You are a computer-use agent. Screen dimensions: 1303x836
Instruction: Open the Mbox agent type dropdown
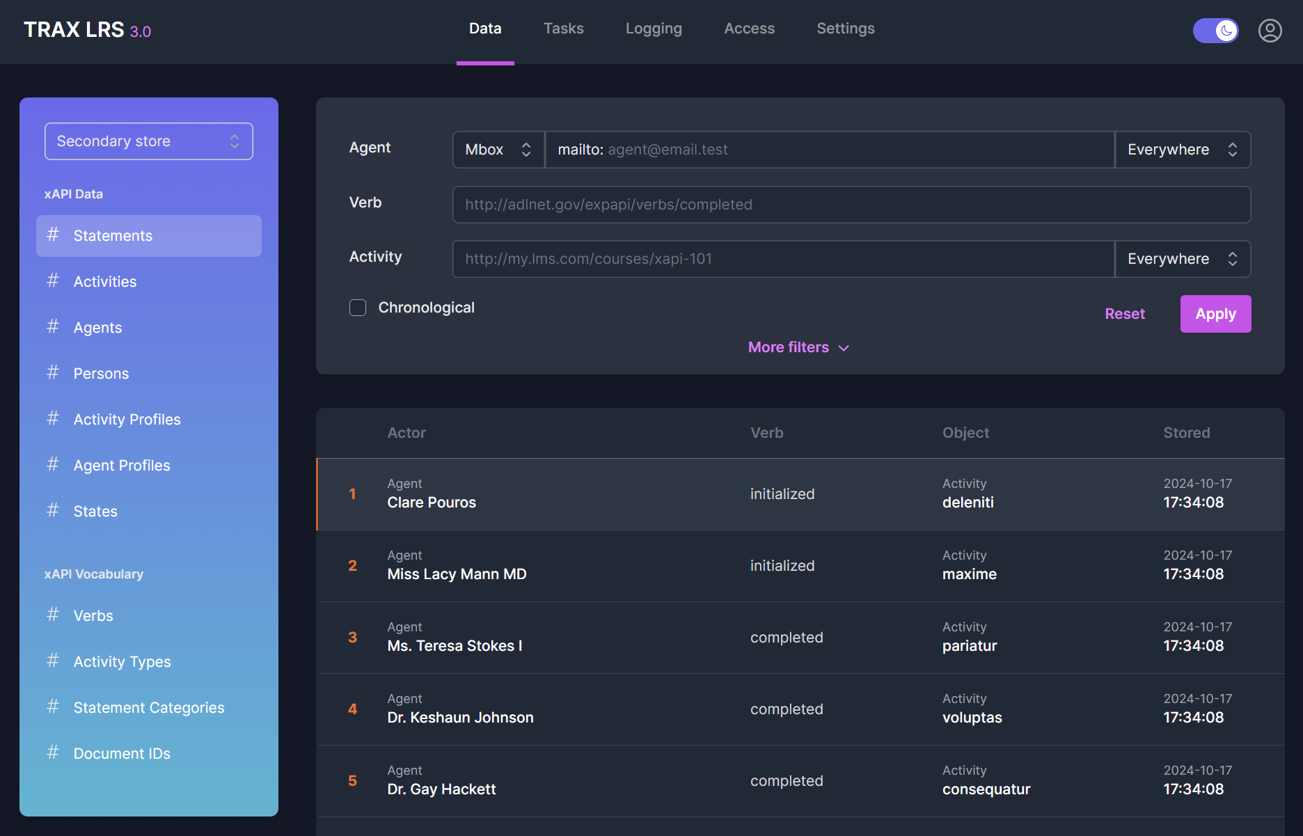coord(498,150)
